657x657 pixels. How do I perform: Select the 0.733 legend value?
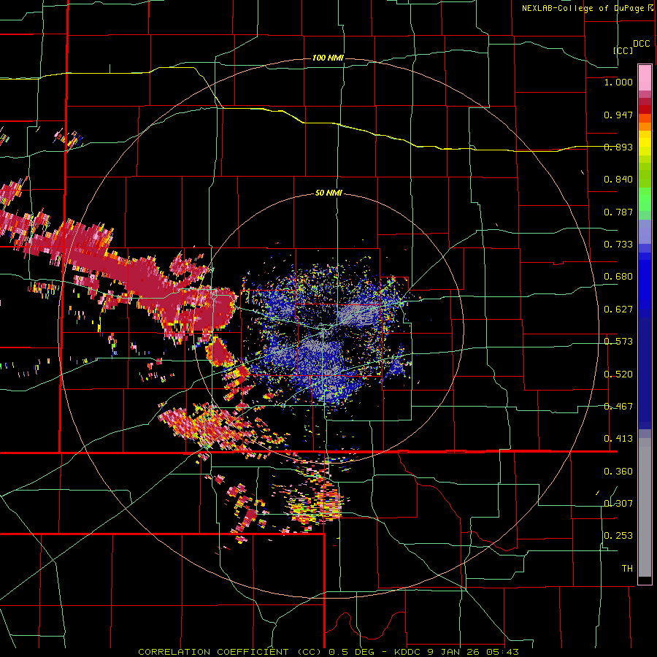coord(618,245)
